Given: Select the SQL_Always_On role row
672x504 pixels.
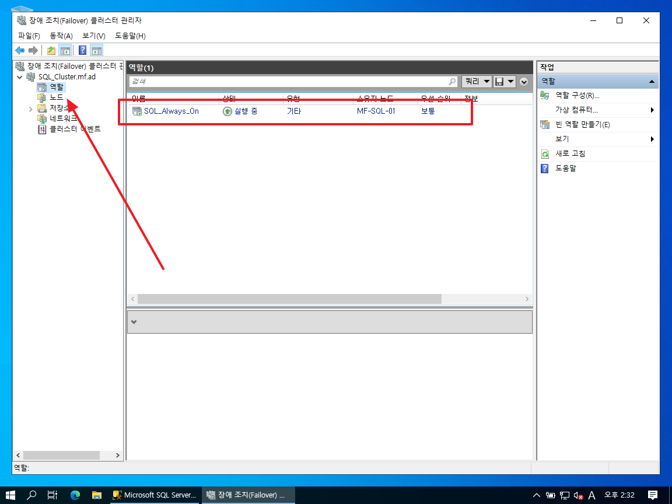Looking at the screenshot, I should point(171,111).
